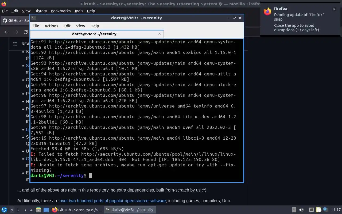Screen dimensions: 342x214
Task: Click Get:99 ovmf package line
Action: [x=133, y=130]
